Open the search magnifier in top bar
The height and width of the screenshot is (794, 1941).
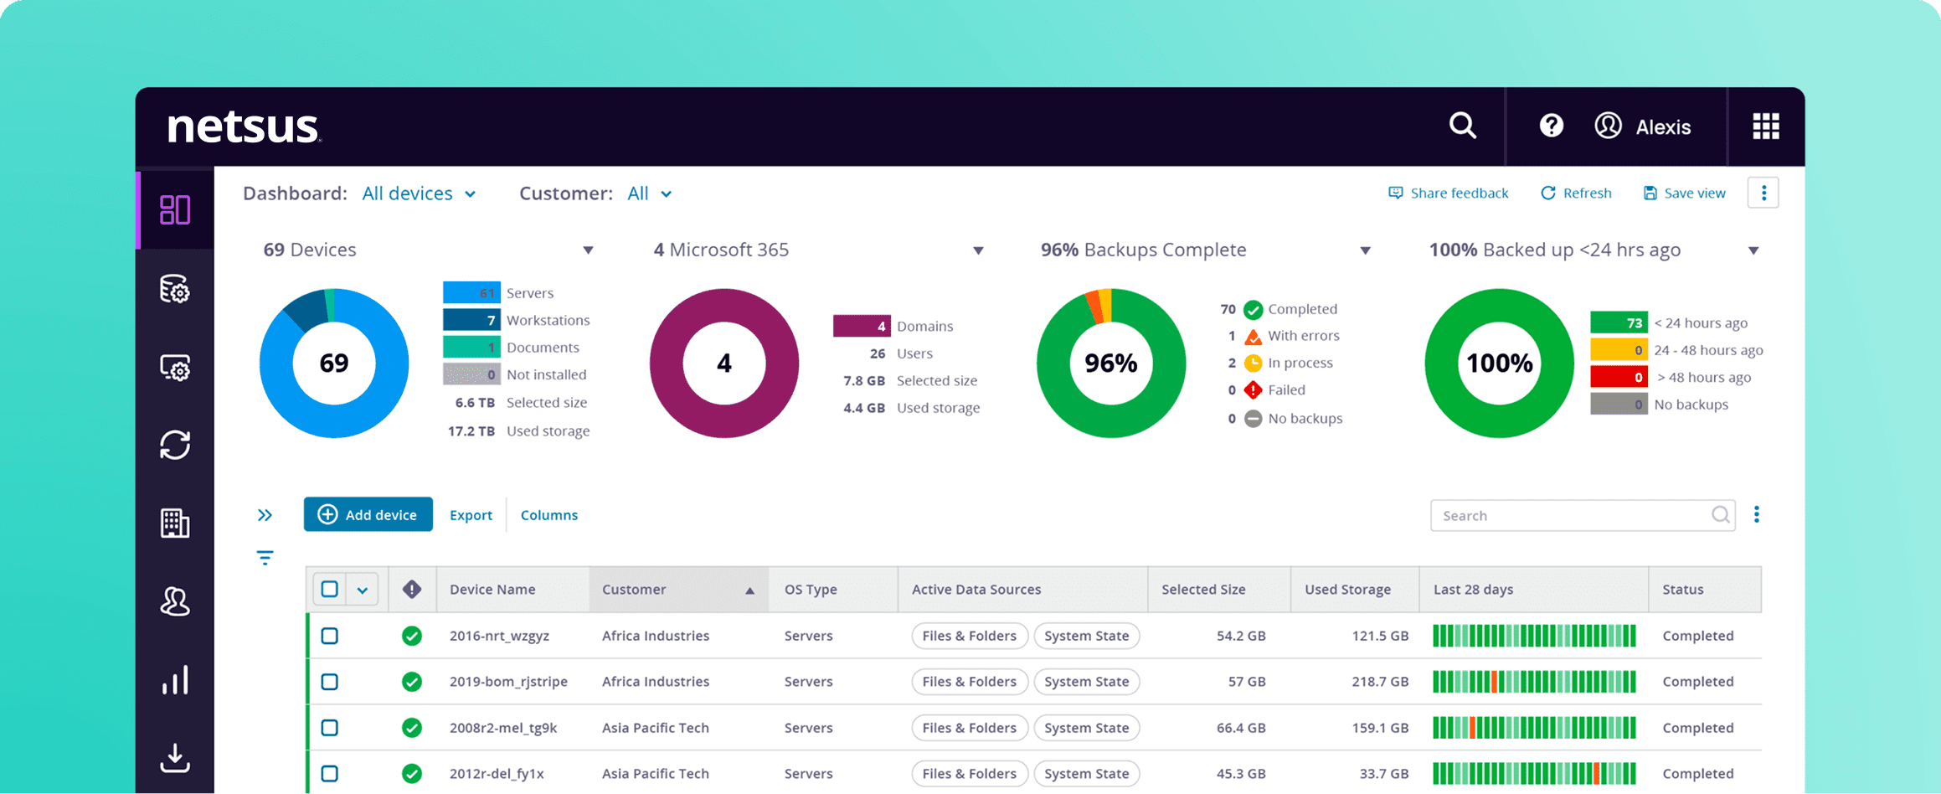coord(1462,126)
